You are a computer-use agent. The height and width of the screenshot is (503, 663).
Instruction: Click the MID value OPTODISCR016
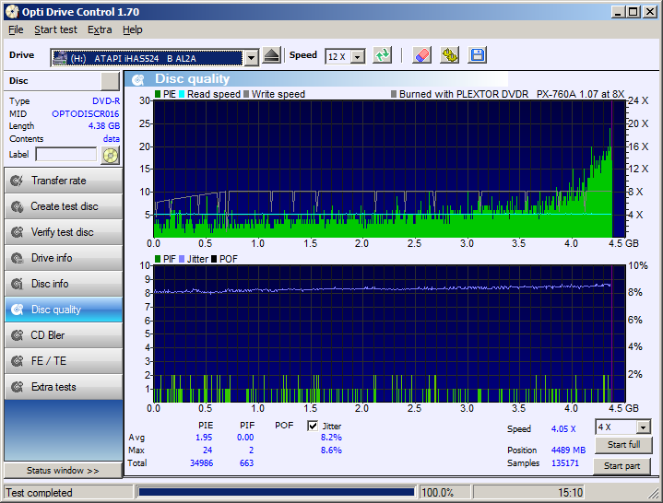(86, 114)
